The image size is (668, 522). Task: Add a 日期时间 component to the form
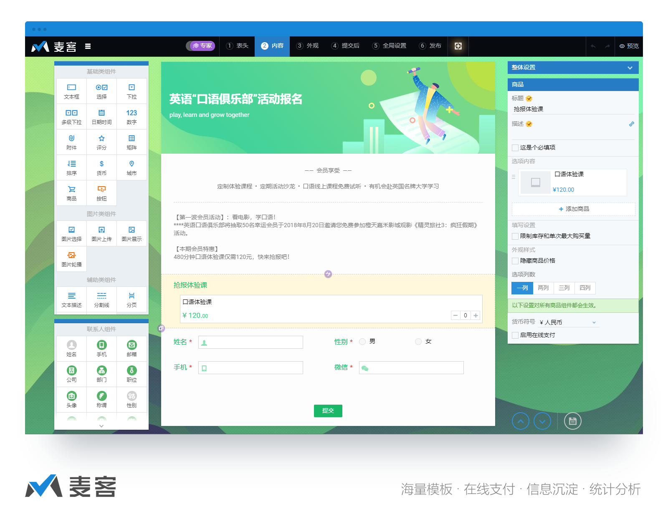[101, 117]
